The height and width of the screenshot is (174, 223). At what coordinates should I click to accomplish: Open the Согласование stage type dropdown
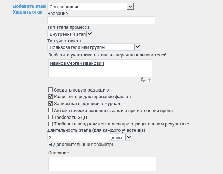pyautogui.click(x=130, y=6)
